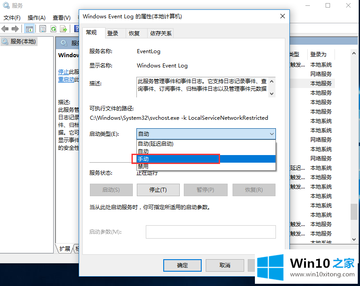
Task: Click the 启动参数(M) input field
Action: (211, 232)
